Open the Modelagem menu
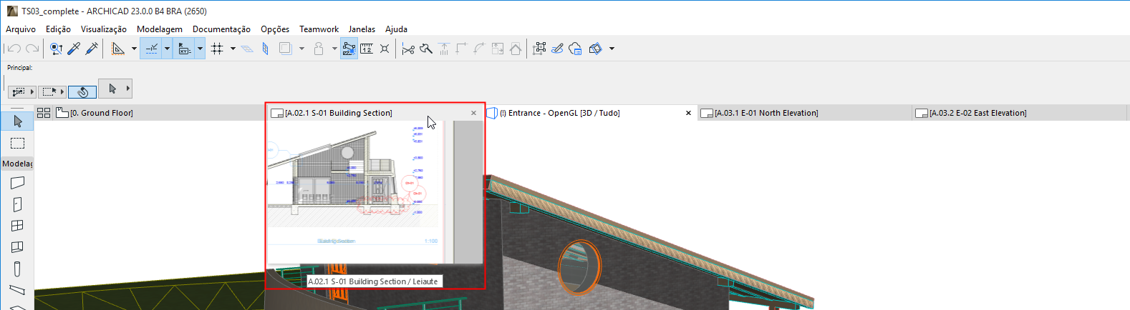Screen dimensions: 1130x310 tap(160, 29)
